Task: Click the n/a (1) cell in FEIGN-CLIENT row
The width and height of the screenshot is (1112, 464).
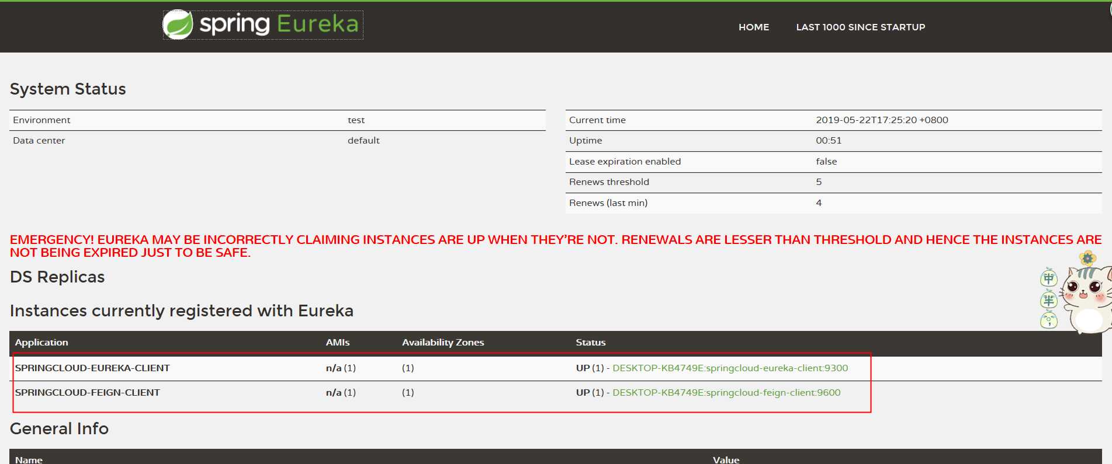Action: pyautogui.click(x=341, y=392)
